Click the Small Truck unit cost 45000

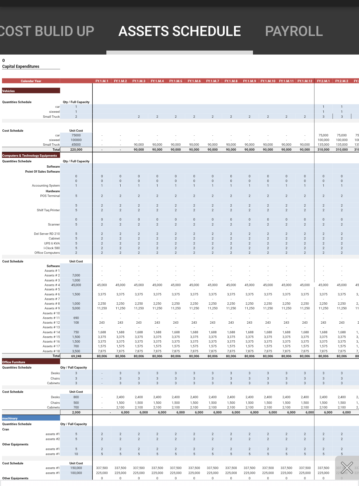[x=76, y=145]
